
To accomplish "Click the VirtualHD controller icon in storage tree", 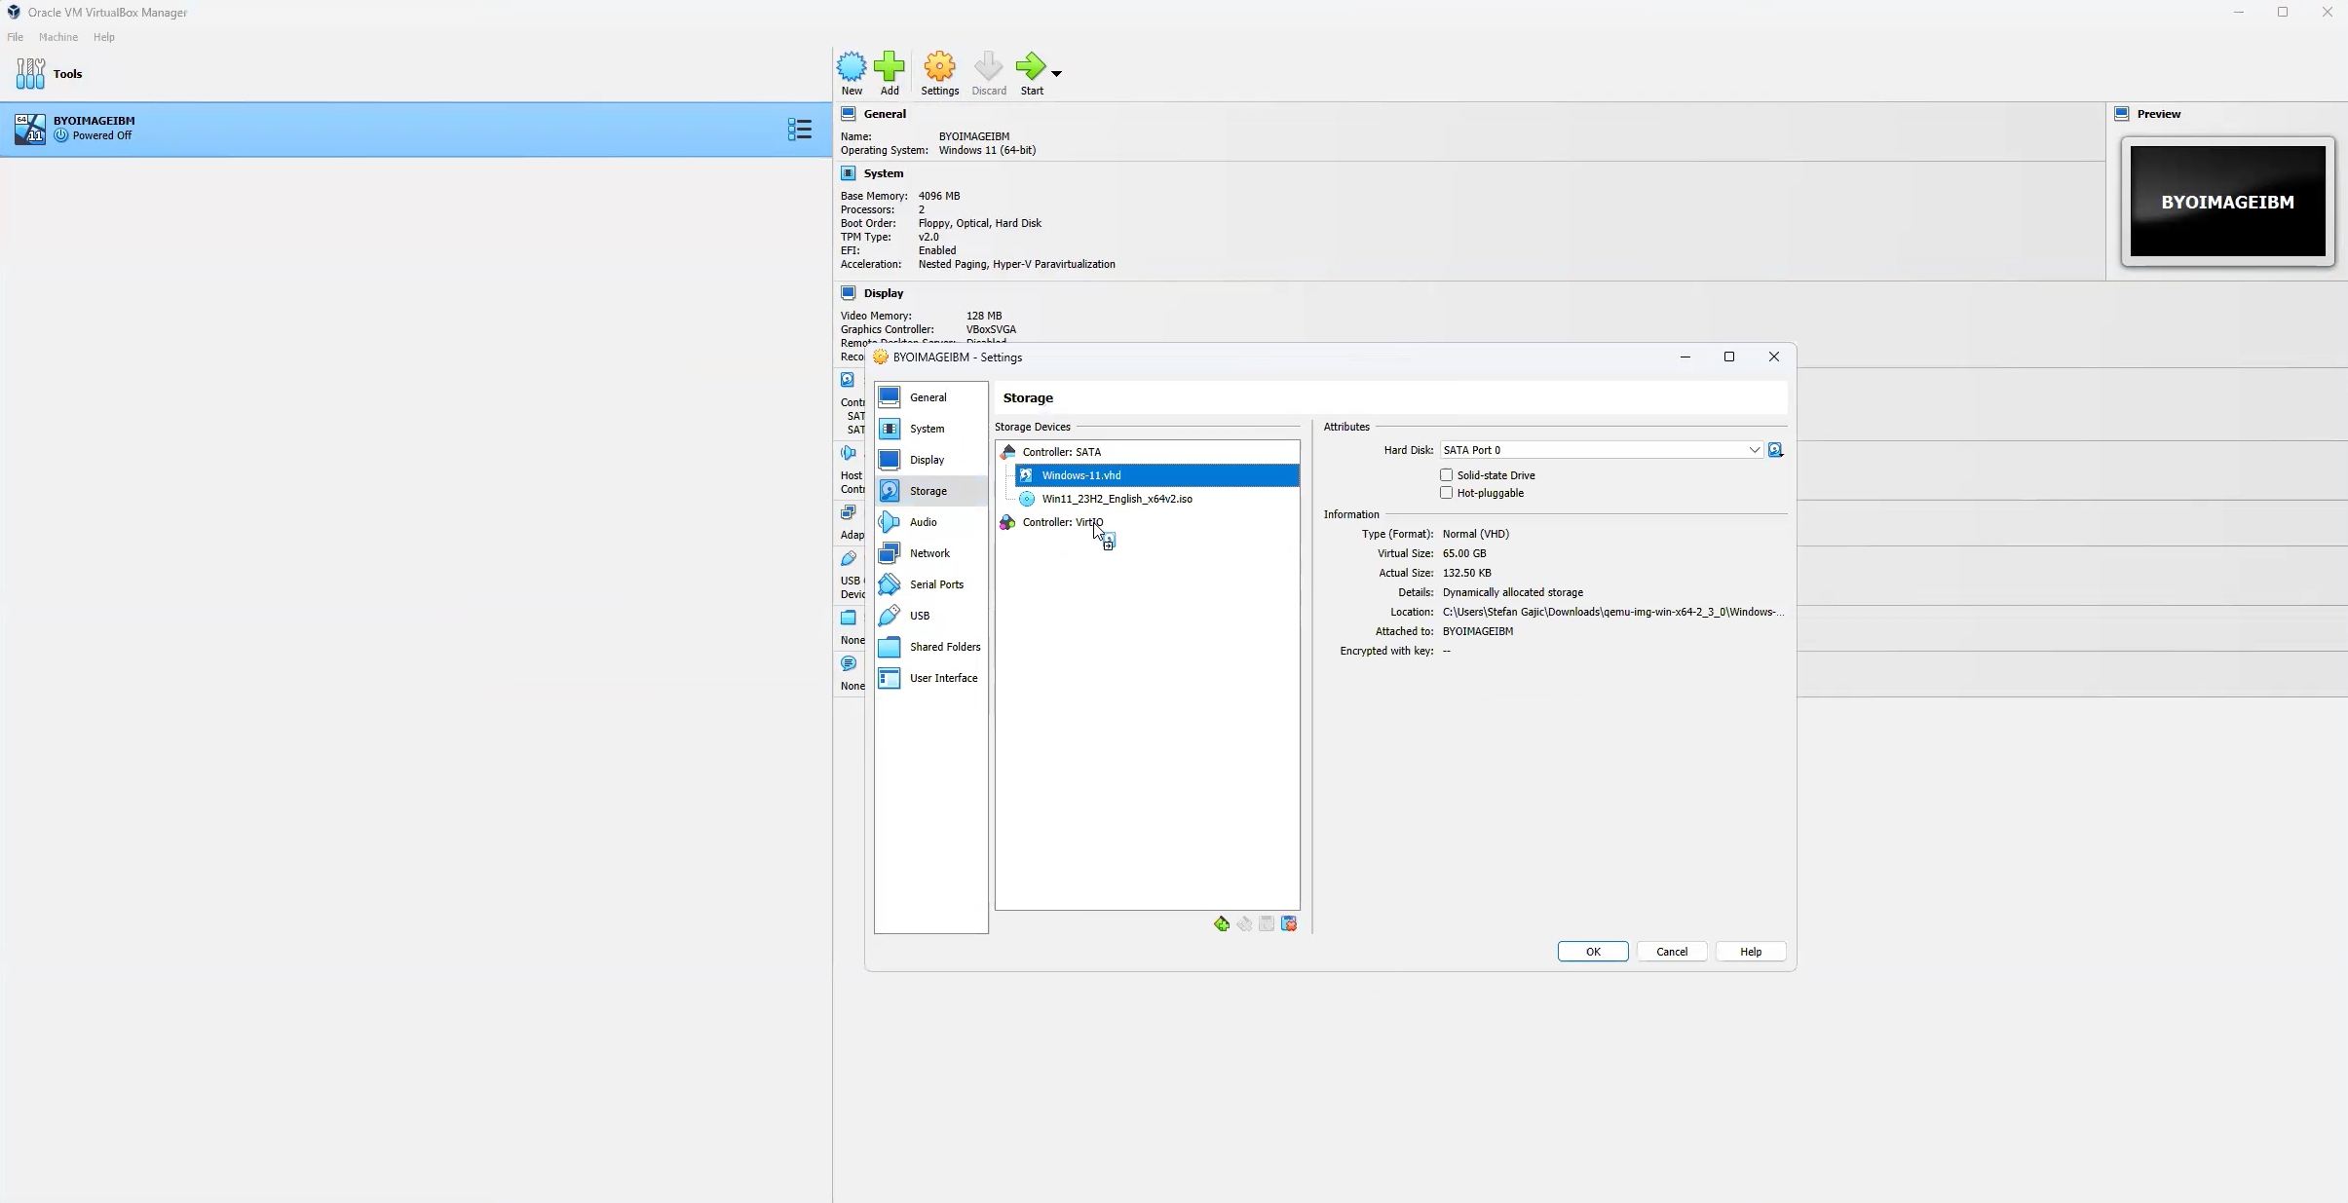I will [1006, 523].
